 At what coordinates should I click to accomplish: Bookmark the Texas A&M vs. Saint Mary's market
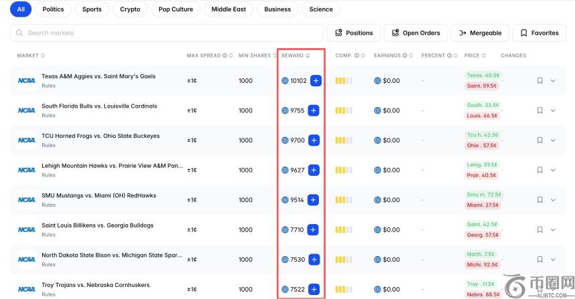pyautogui.click(x=540, y=81)
